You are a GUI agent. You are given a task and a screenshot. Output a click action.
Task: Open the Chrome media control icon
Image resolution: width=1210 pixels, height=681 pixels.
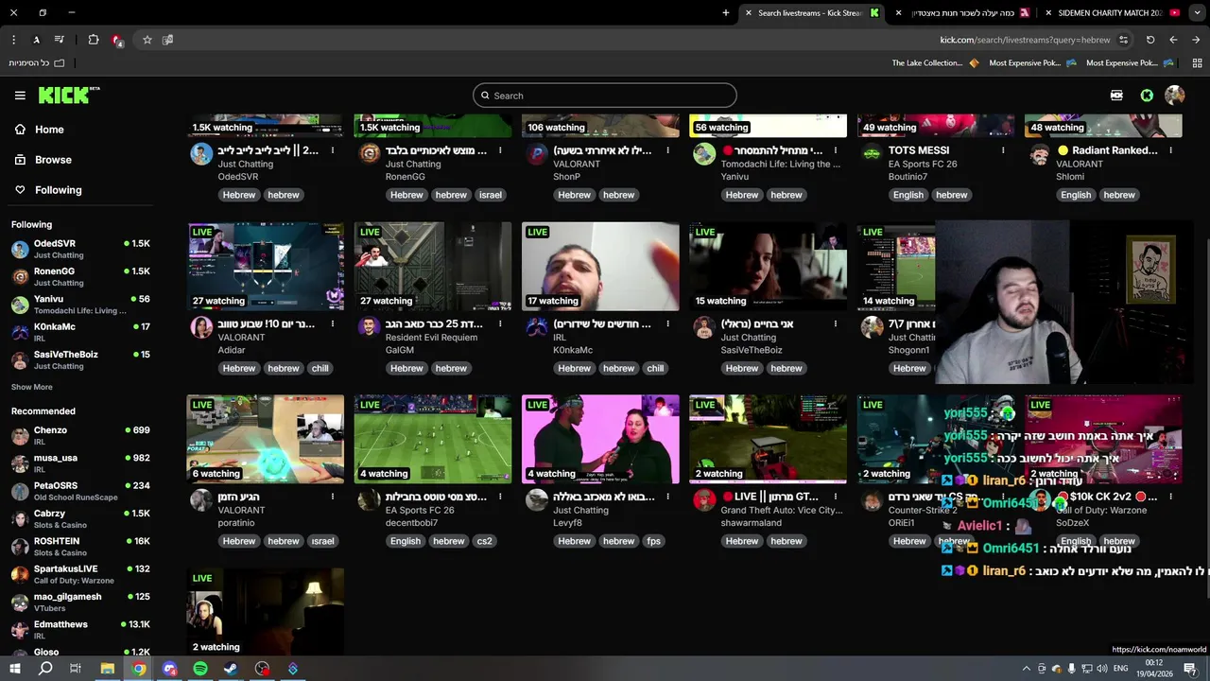click(60, 40)
